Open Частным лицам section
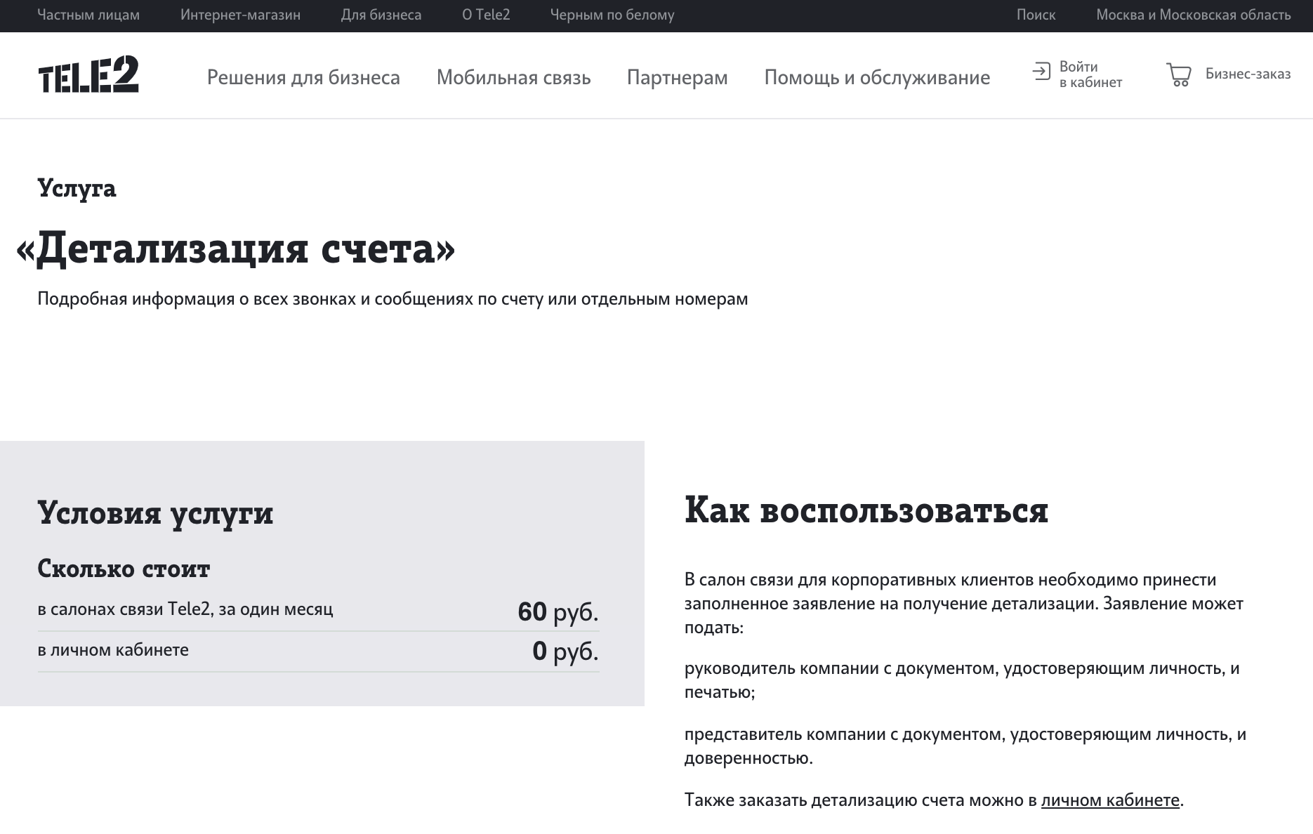 (88, 15)
